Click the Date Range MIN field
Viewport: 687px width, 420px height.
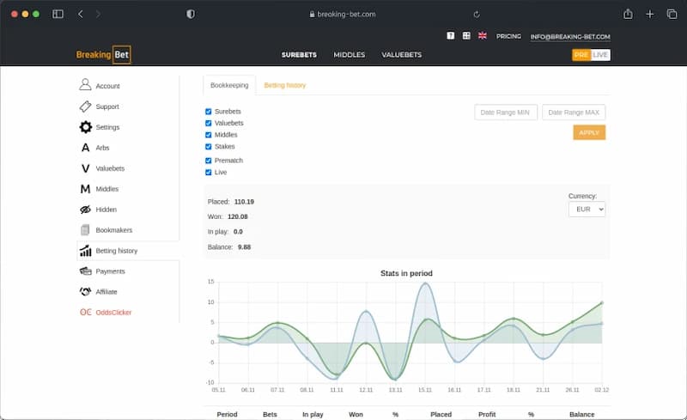506,113
